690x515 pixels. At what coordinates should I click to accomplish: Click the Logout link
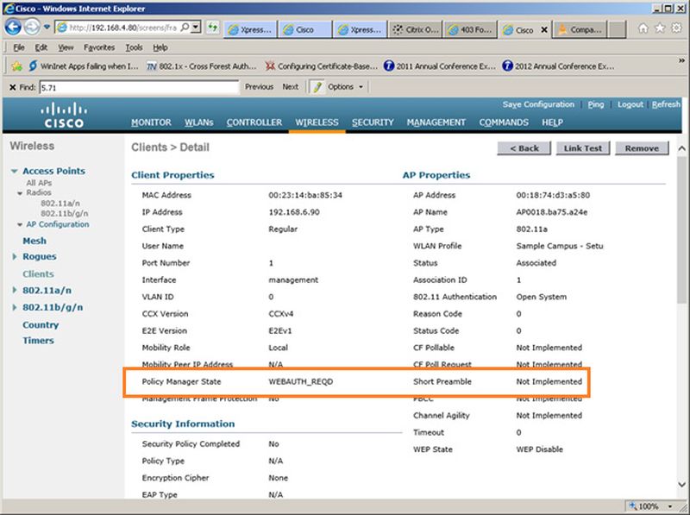click(x=630, y=104)
